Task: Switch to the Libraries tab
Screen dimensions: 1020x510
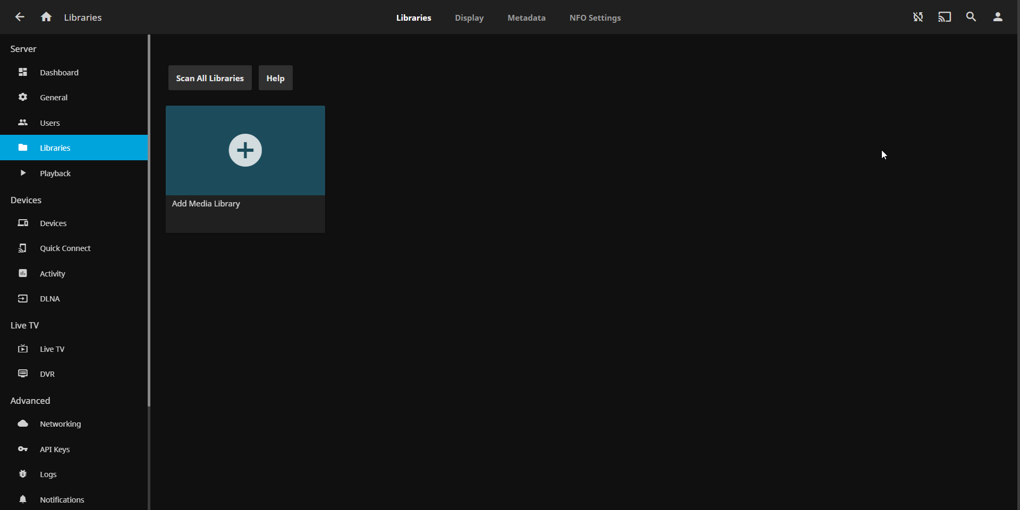Action: tap(413, 18)
